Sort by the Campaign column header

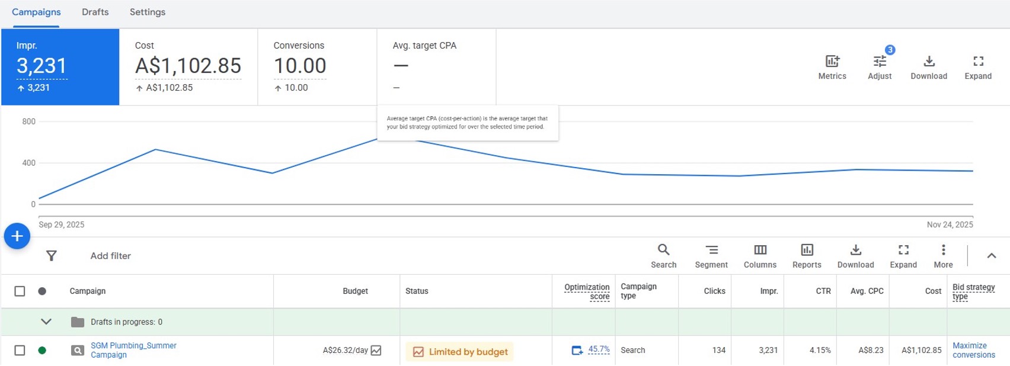point(88,291)
